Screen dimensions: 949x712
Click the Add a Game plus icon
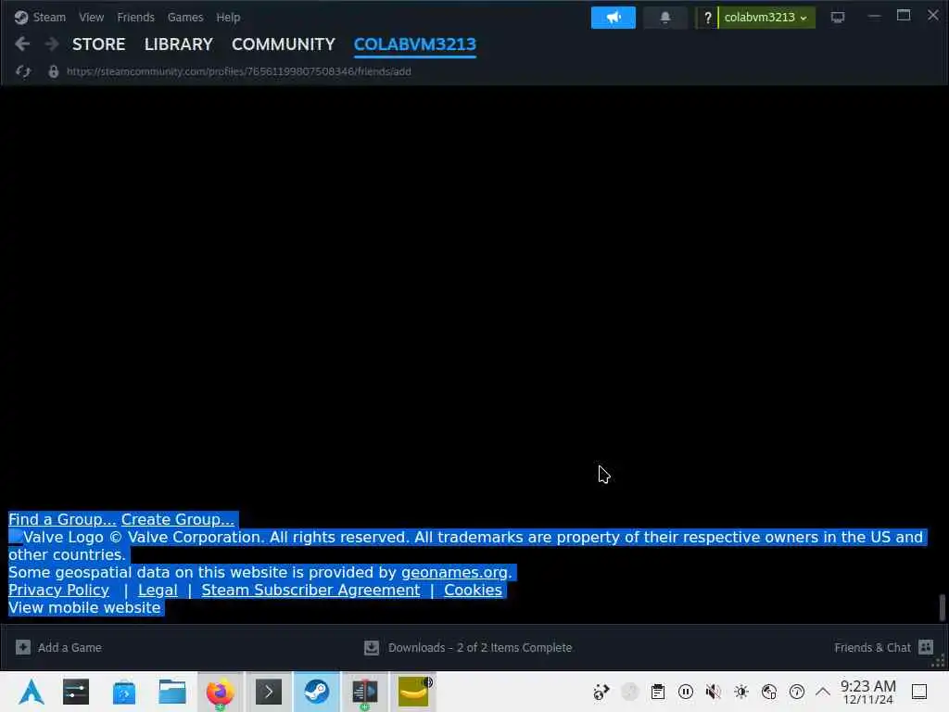click(23, 647)
